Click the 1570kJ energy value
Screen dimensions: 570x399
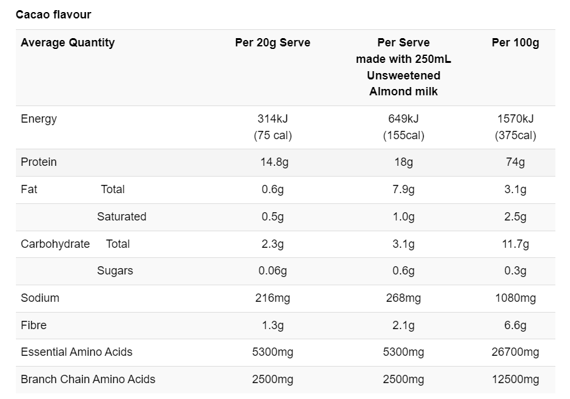pyautogui.click(x=515, y=119)
